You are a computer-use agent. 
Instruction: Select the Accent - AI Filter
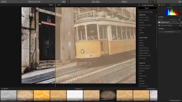(144, 18)
